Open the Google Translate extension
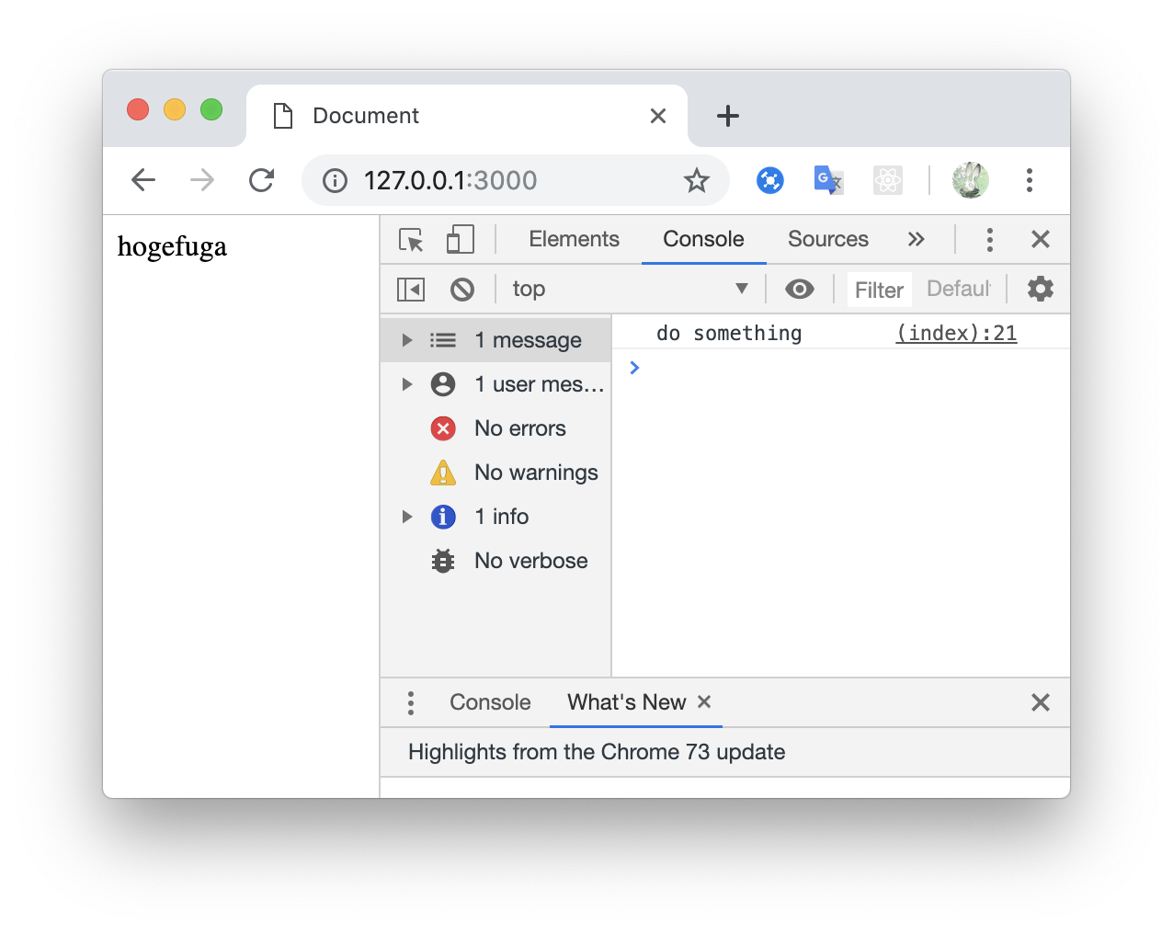The image size is (1173, 934). tap(827, 180)
